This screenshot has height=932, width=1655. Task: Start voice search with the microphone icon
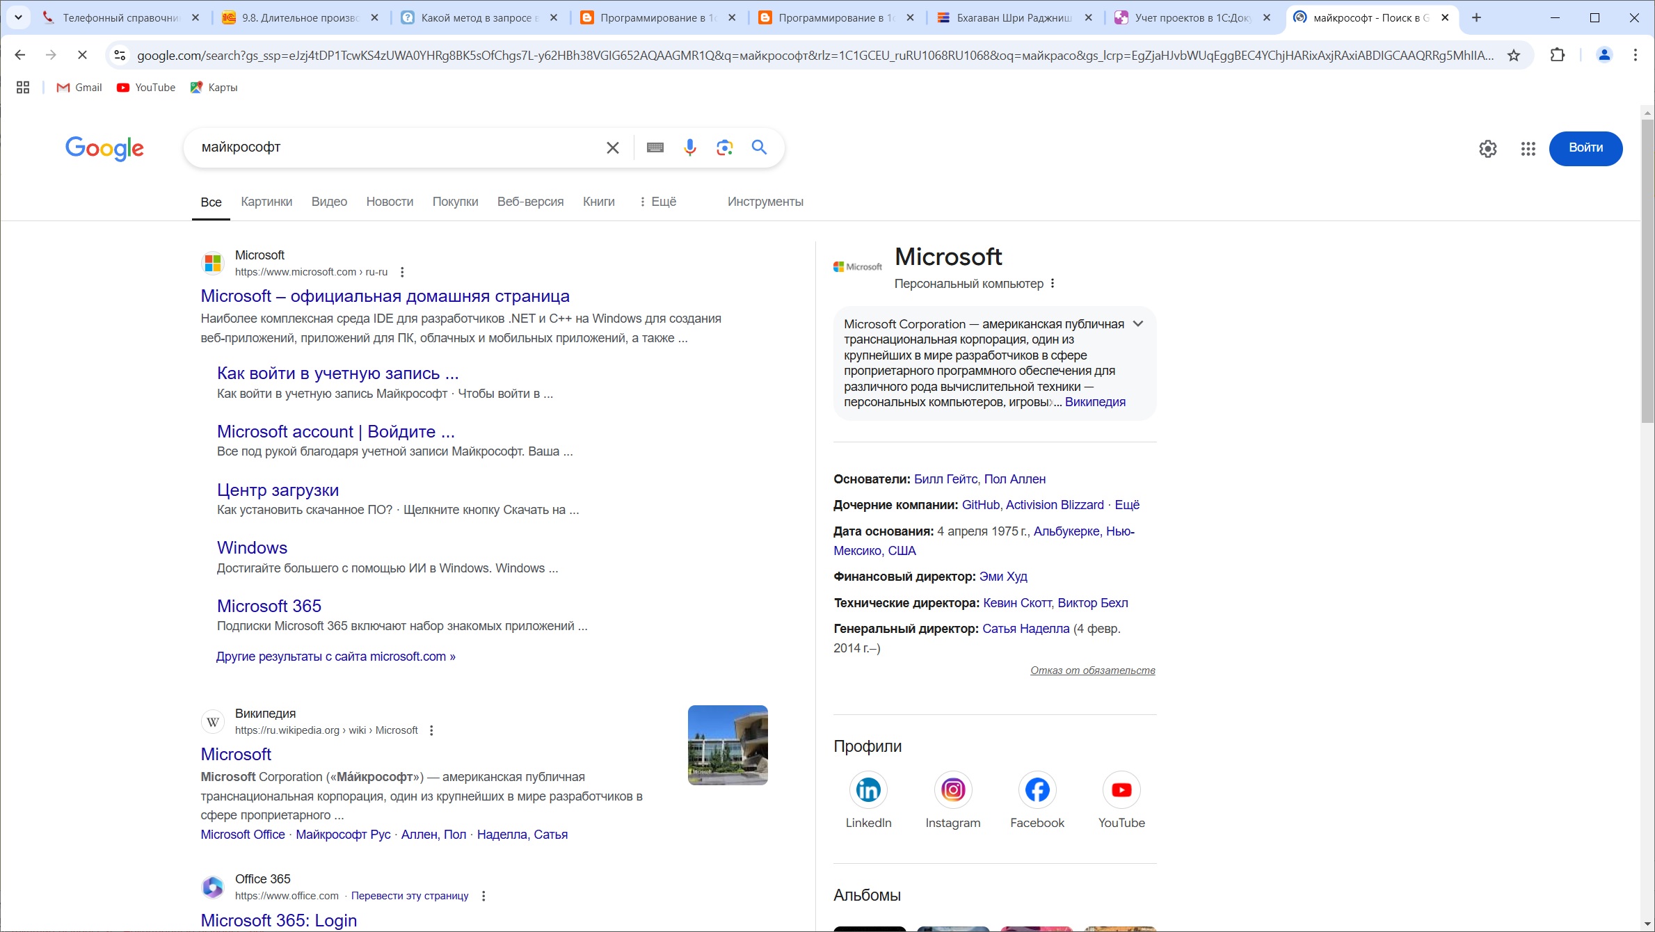(x=689, y=147)
